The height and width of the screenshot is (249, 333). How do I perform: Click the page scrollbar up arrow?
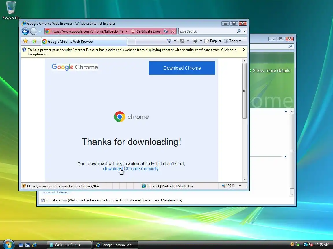[x=245, y=61]
